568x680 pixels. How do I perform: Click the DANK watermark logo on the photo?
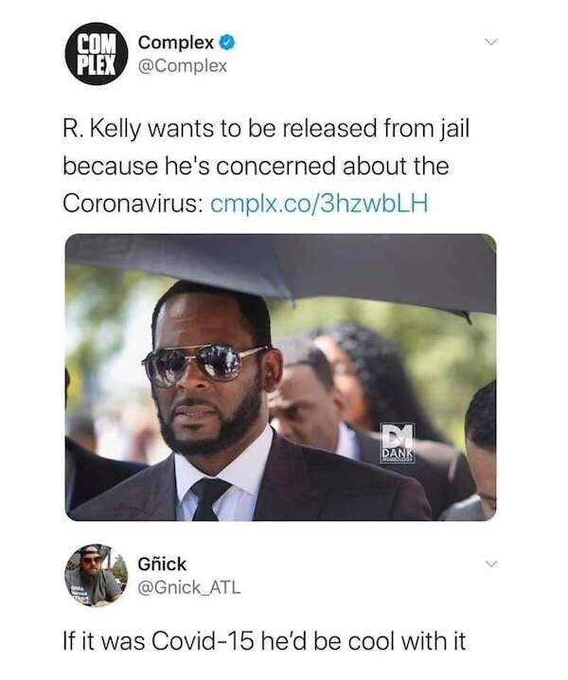tap(398, 443)
